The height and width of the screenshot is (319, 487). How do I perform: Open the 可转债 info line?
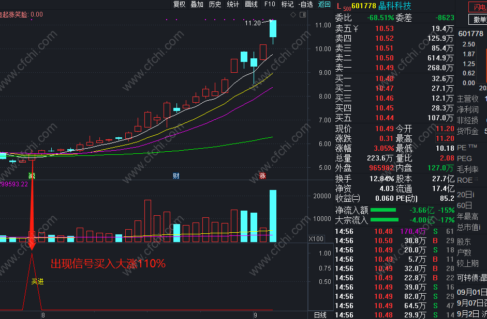coord(471,278)
